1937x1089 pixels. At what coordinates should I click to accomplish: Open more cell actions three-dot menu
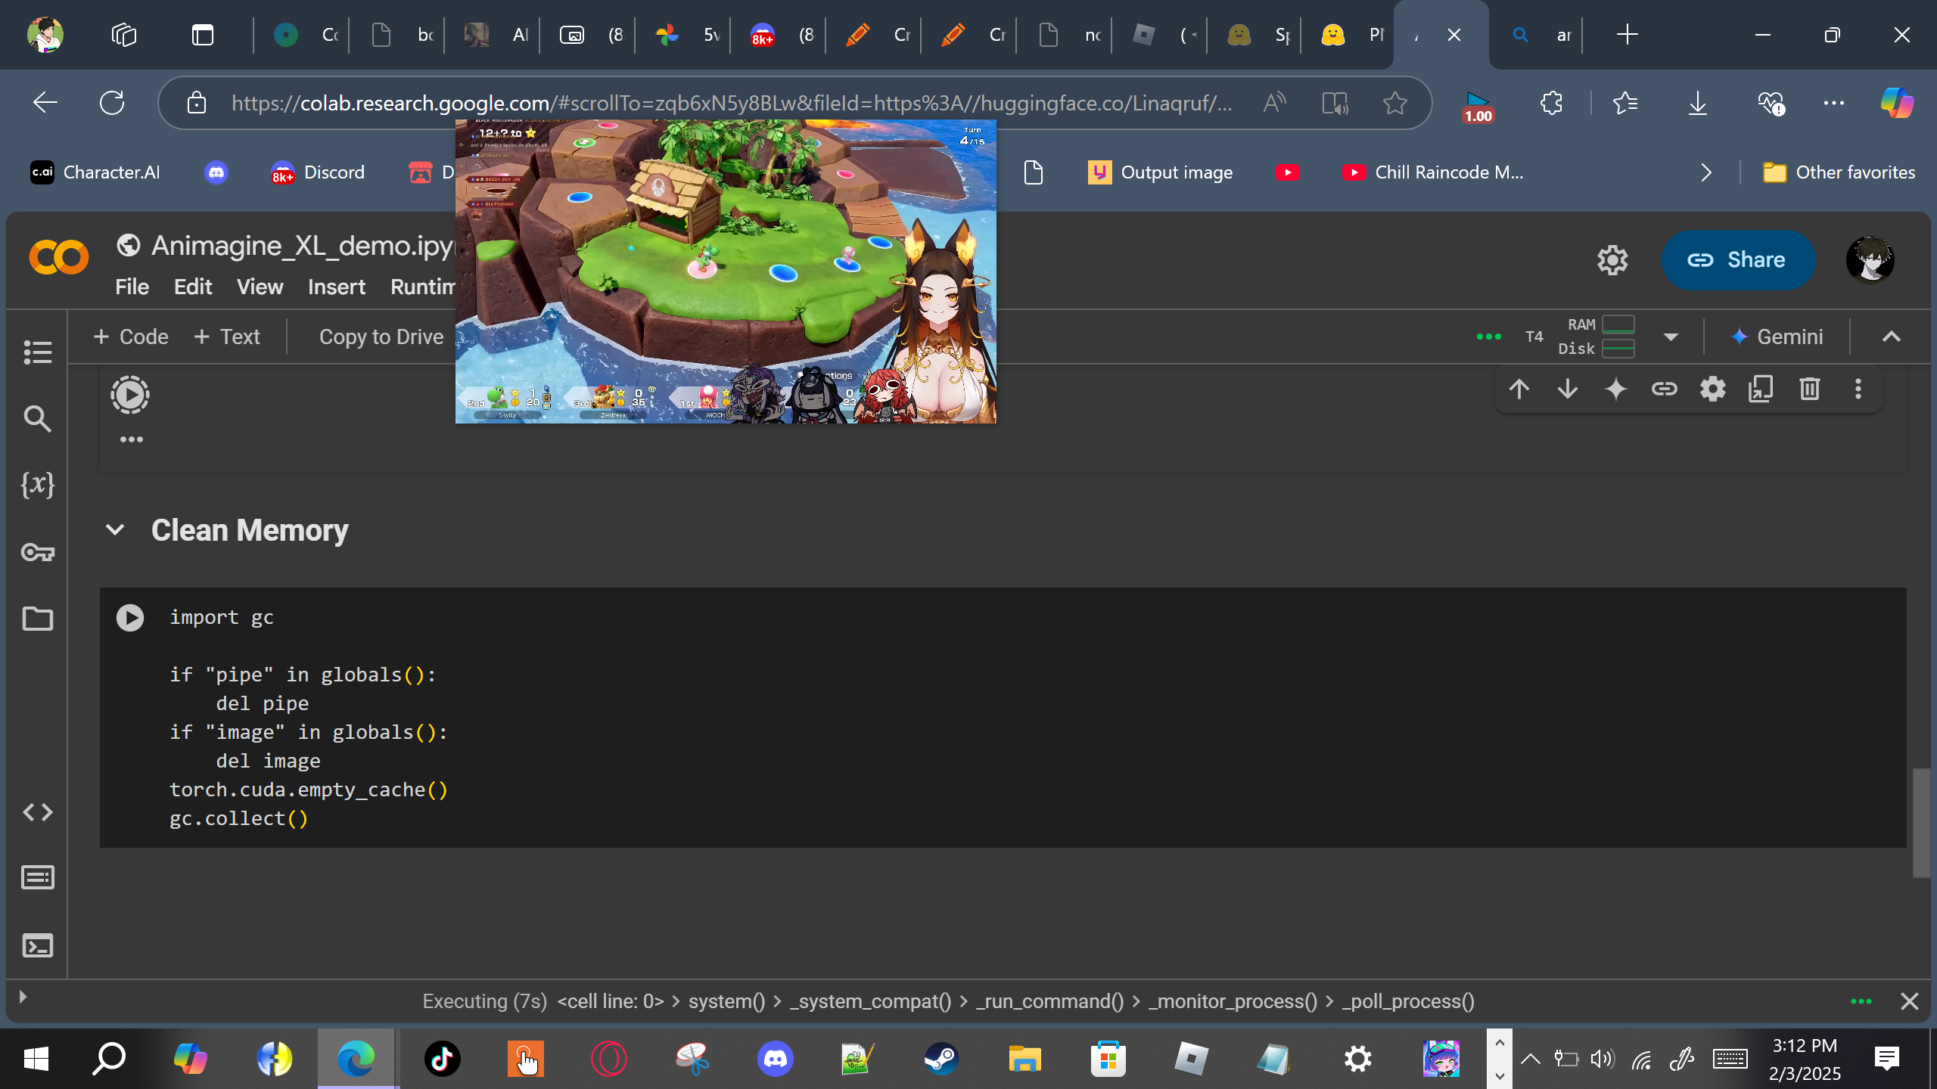pos(1858,389)
